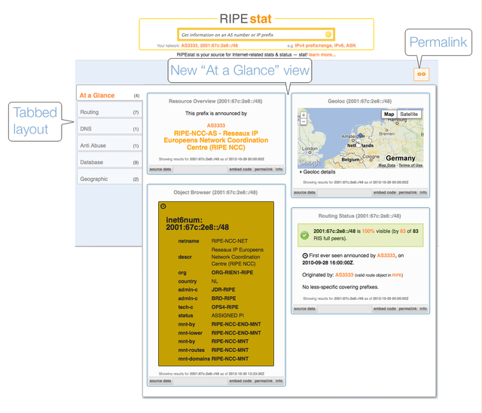Open AS3333 link in Resource Overview
The height and width of the screenshot is (413, 482).
(216, 125)
